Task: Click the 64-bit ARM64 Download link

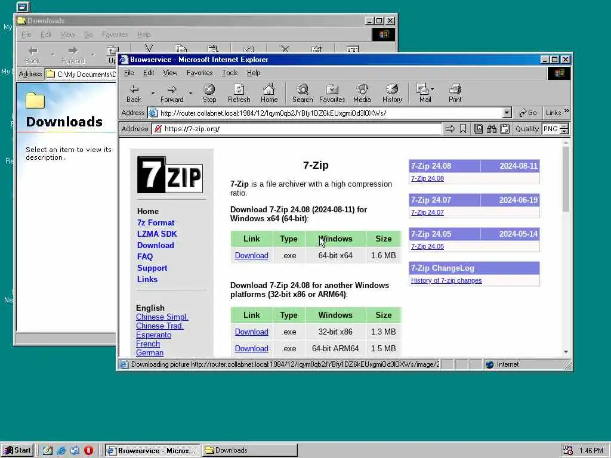Action: pyautogui.click(x=251, y=348)
